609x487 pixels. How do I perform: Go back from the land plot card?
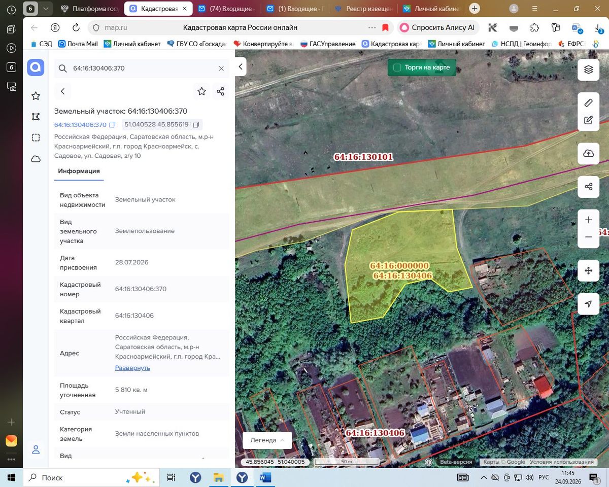pyautogui.click(x=63, y=91)
